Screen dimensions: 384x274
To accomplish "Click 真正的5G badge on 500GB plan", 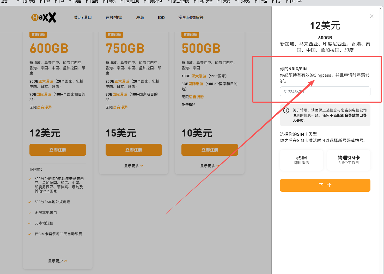I will (x=190, y=35).
